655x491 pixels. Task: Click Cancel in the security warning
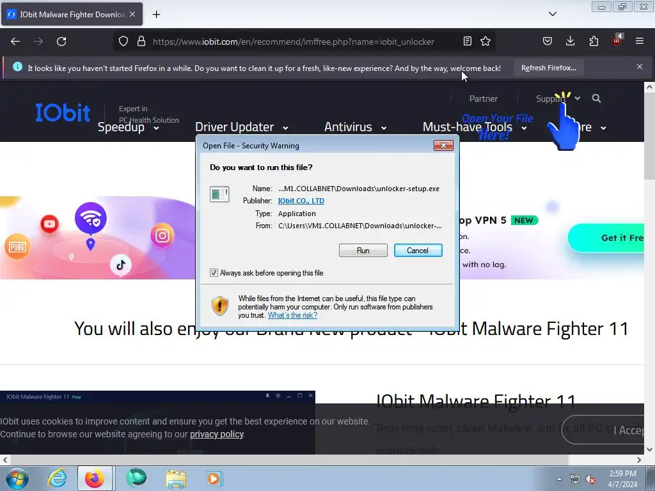coord(418,251)
